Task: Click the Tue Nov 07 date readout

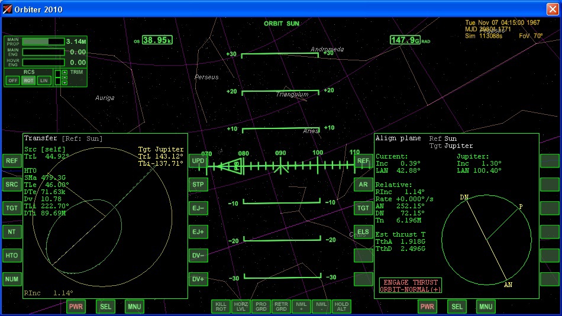Action: [x=502, y=22]
